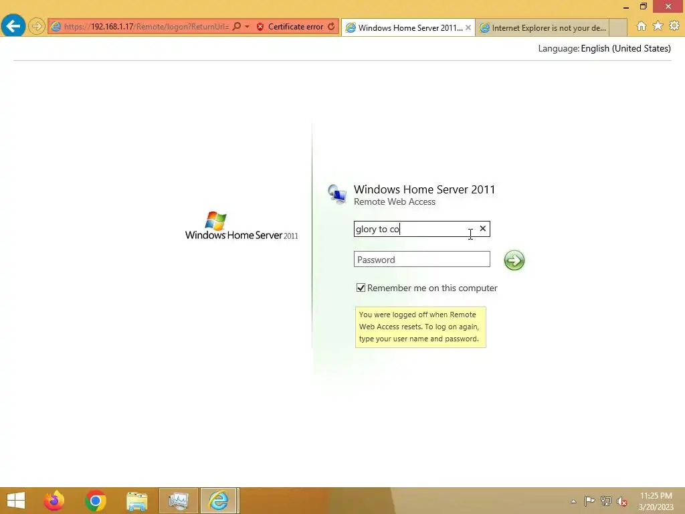Minimize the browser window
This screenshot has width=685, height=514.
tap(625, 7)
